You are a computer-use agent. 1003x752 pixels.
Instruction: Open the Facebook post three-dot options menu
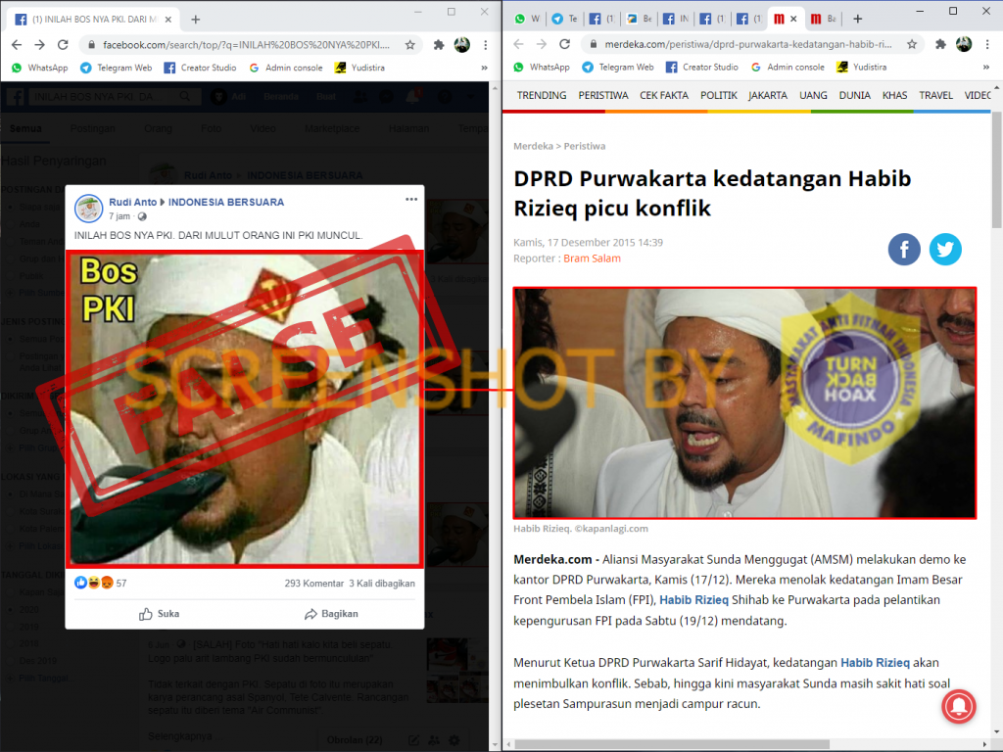411,200
